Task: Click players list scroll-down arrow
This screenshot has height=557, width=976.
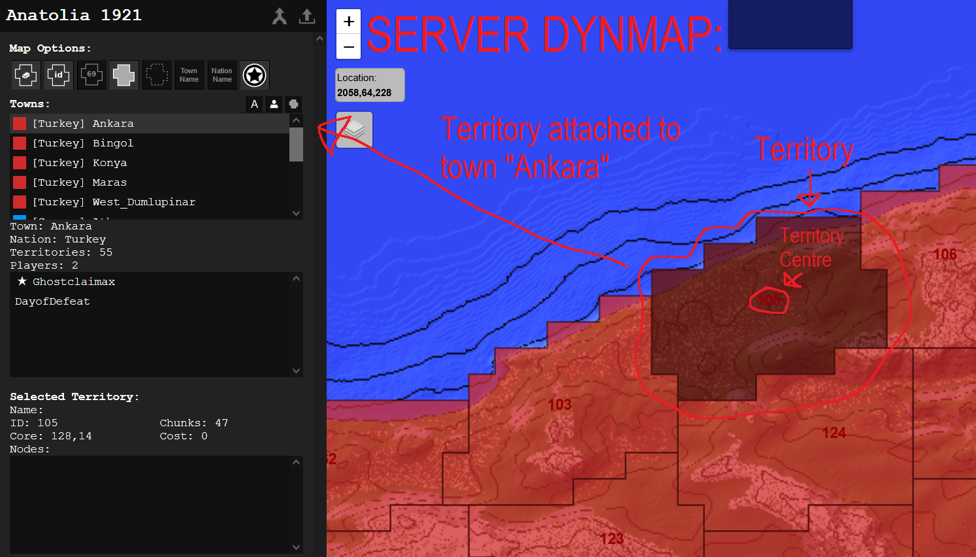Action: tap(297, 371)
